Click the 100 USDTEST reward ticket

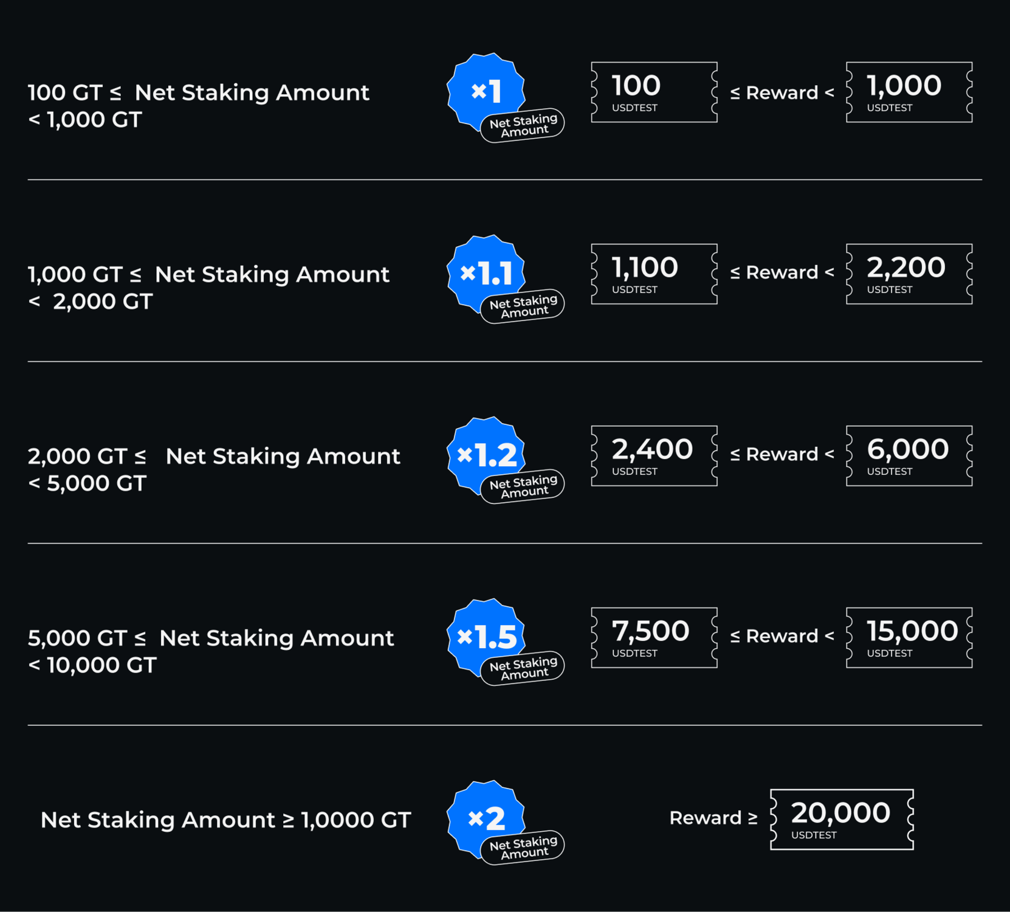[654, 92]
